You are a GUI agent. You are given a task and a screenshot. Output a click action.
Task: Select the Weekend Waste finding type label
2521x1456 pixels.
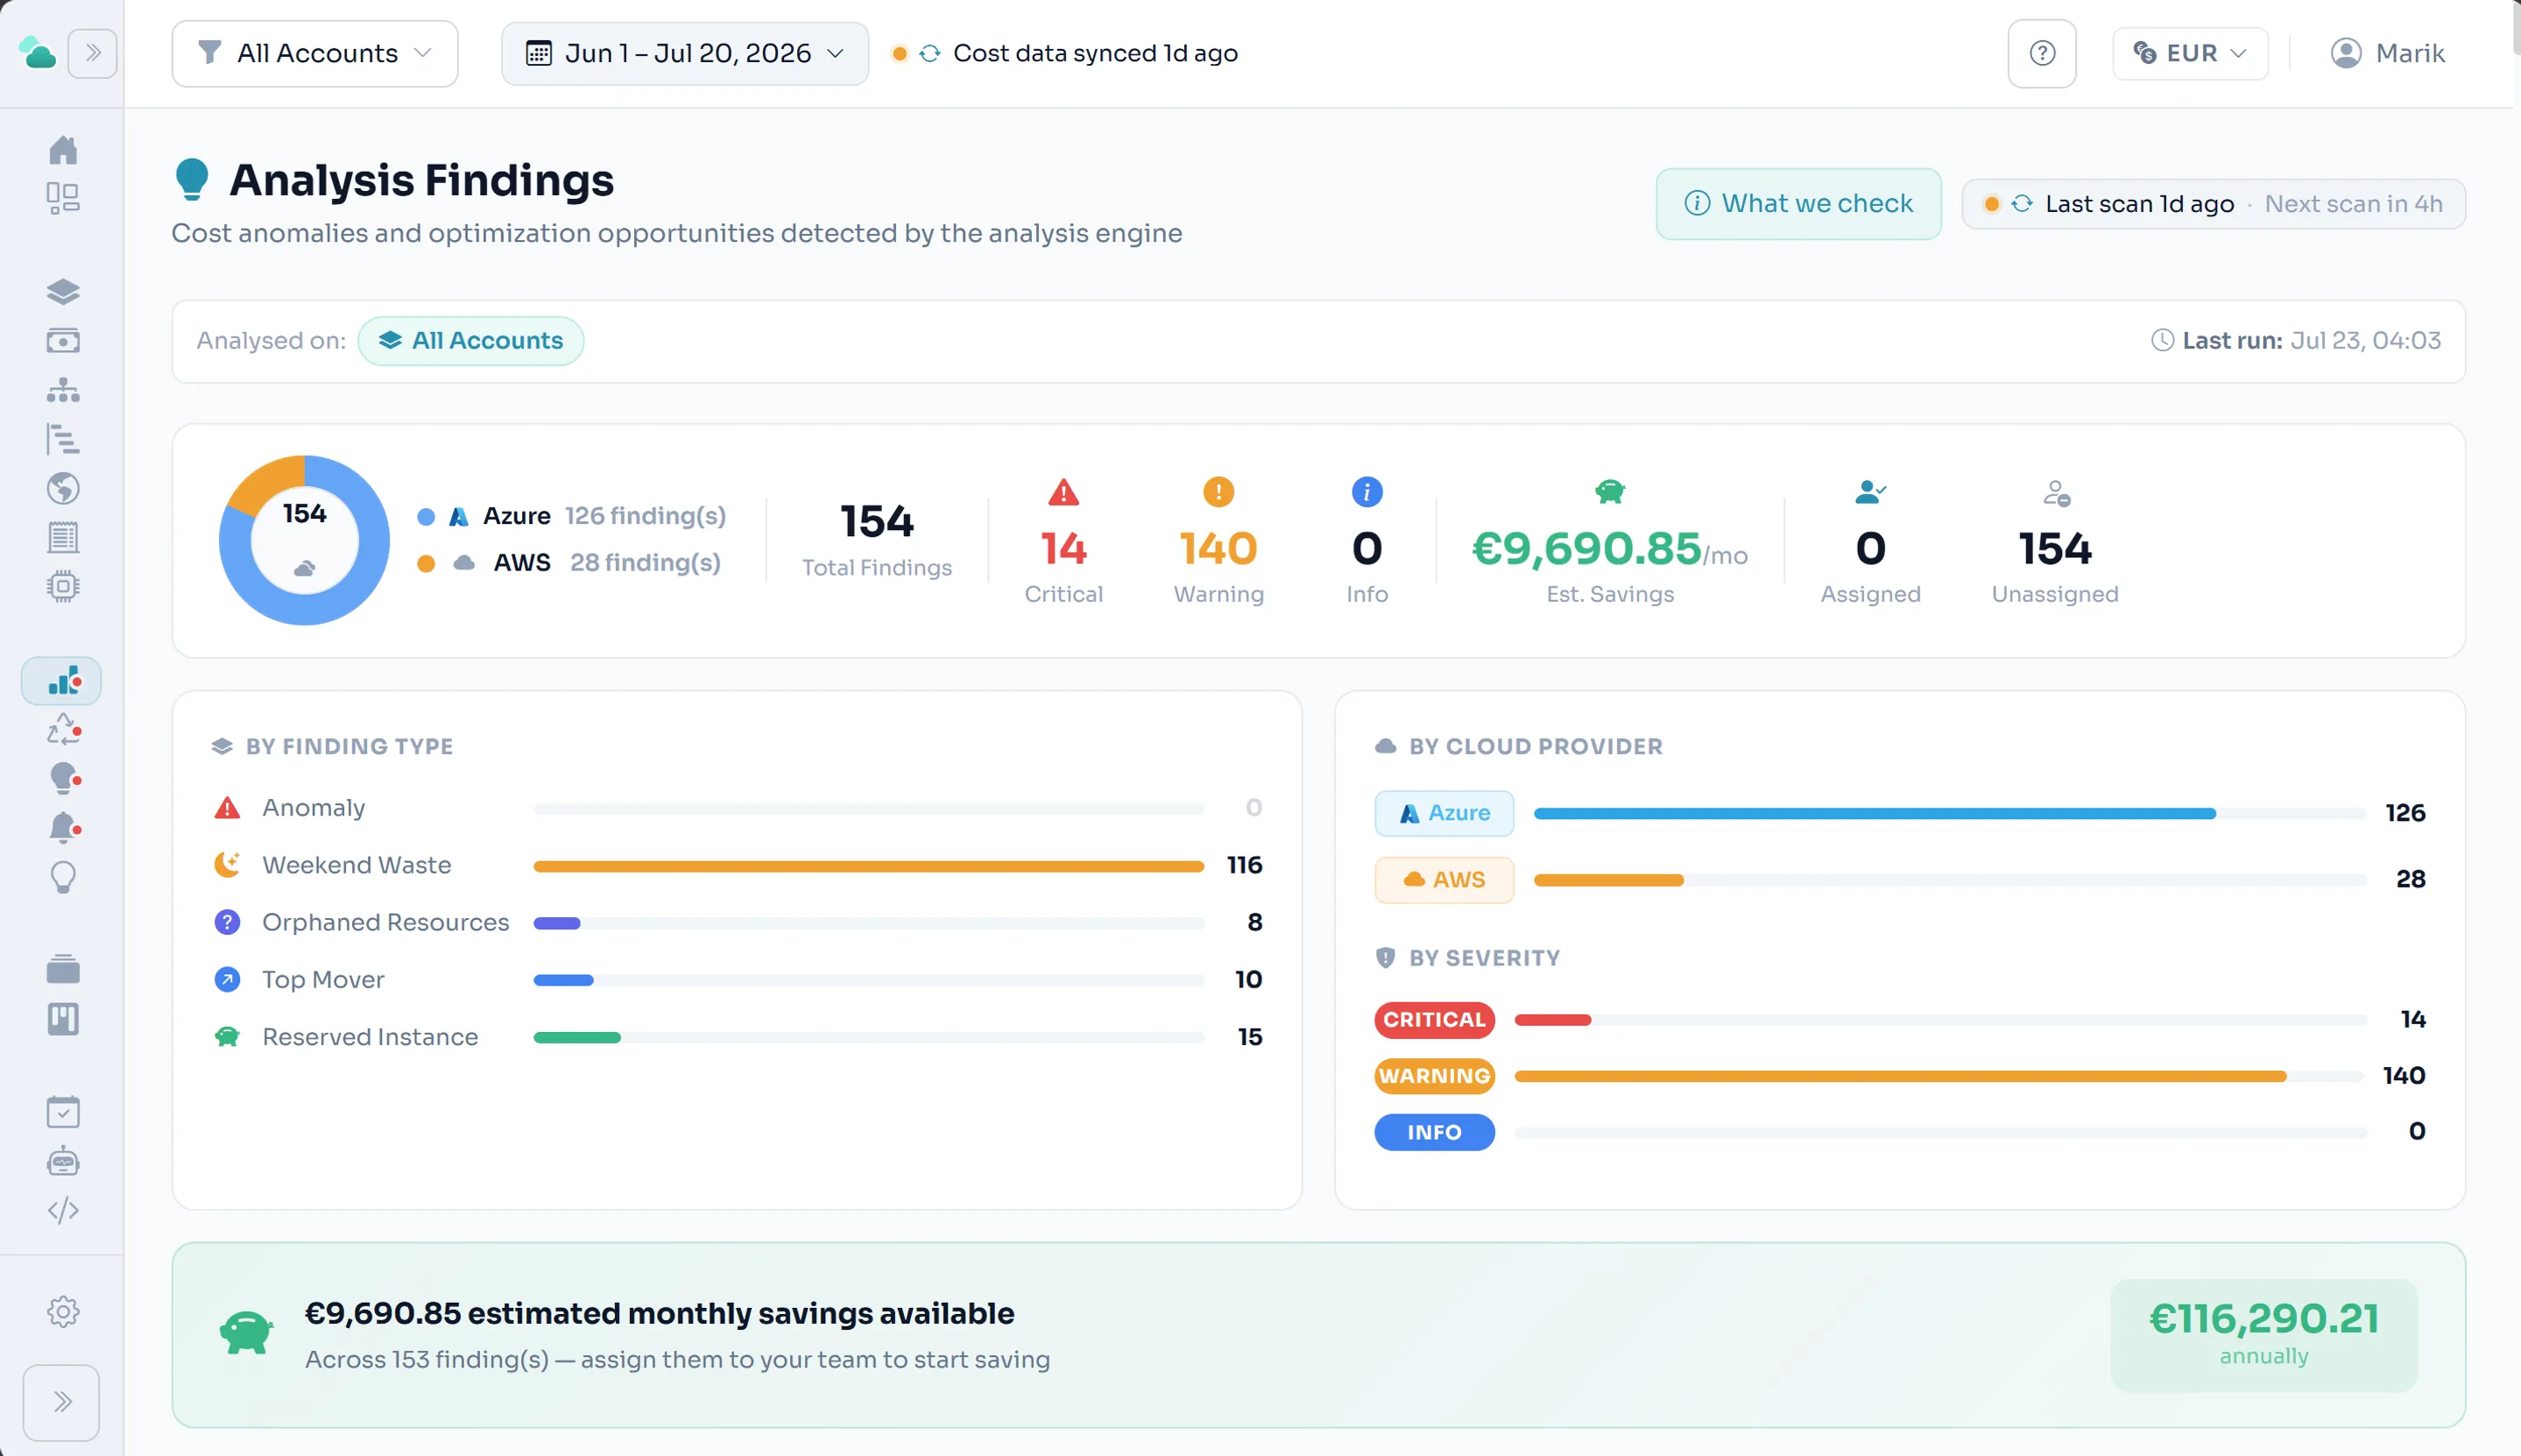click(x=357, y=865)
